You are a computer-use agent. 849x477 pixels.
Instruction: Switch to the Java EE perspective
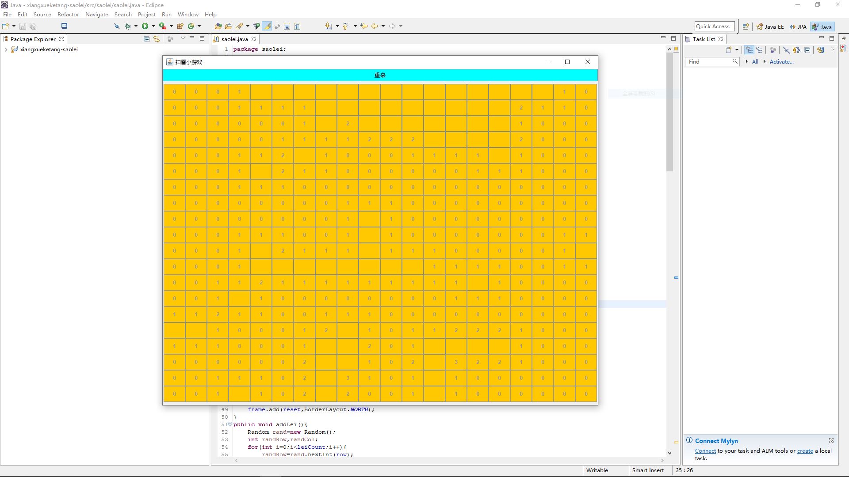pos(770,26)
